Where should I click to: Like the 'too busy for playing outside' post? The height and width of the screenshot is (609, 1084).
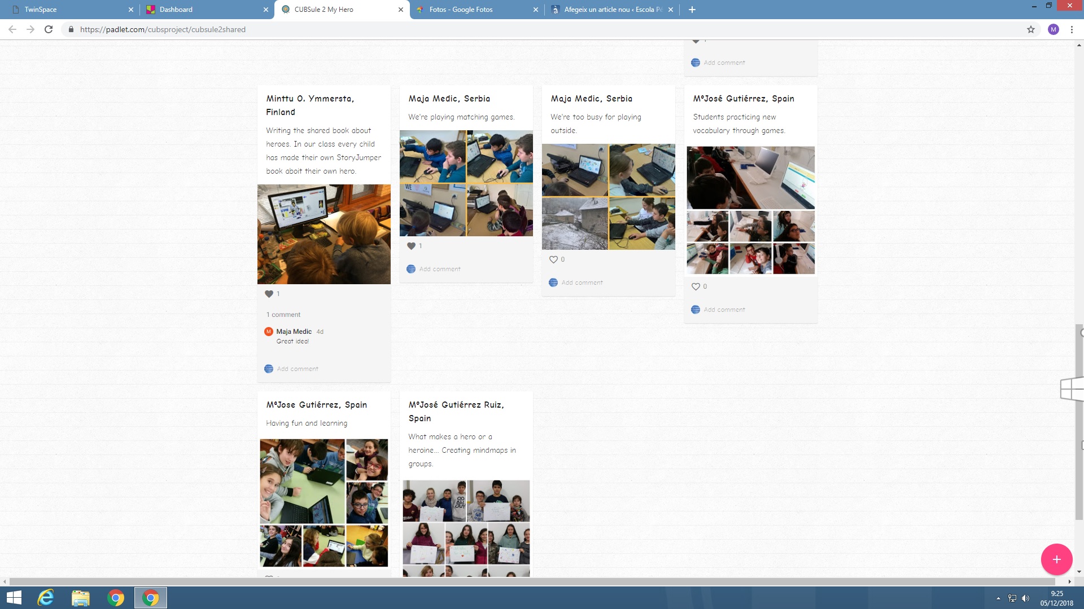[553, 259]
